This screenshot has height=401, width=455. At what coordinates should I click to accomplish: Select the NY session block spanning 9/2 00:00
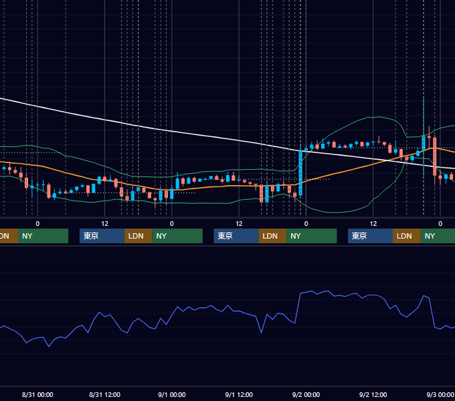tap(312, 236)
